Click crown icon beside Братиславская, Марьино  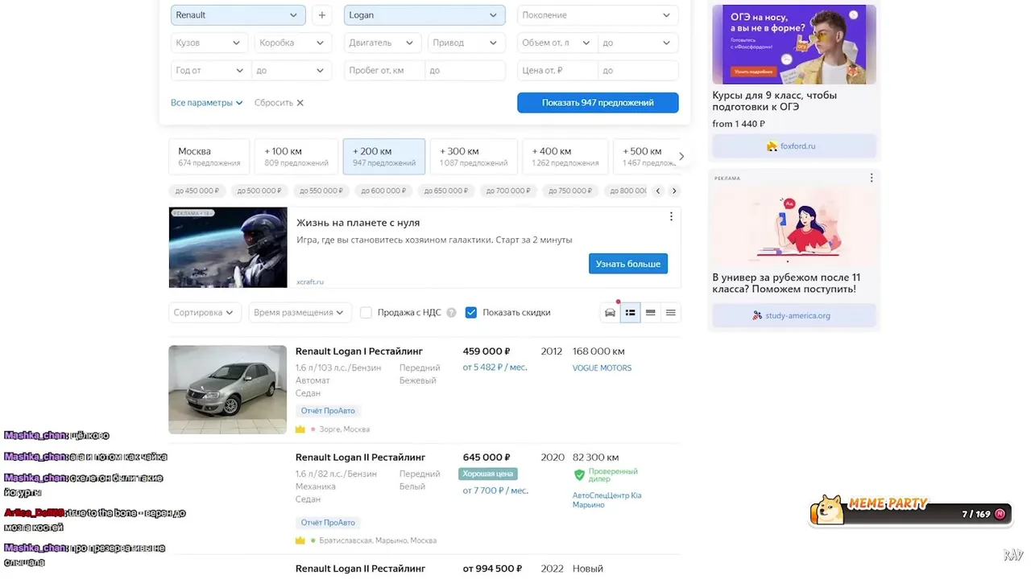point(300,540)
